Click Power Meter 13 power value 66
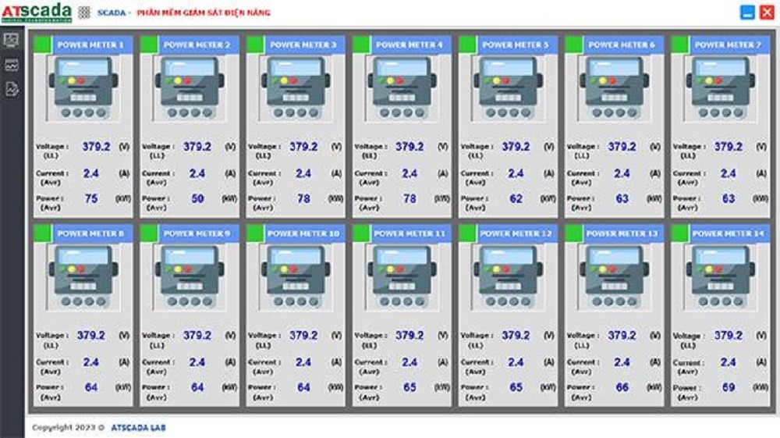 (622, 387)
